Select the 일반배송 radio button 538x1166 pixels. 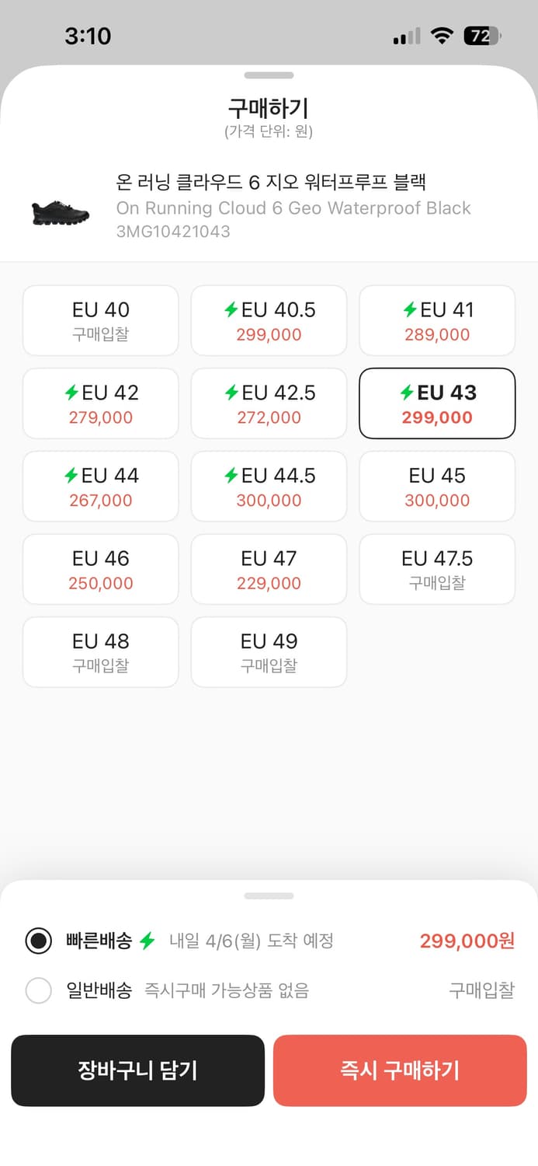click(39, 990)
